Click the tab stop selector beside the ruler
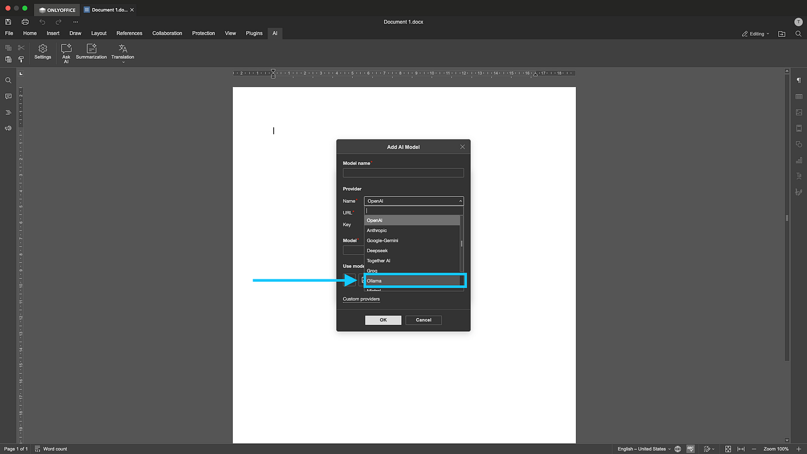 pos(21,74)
